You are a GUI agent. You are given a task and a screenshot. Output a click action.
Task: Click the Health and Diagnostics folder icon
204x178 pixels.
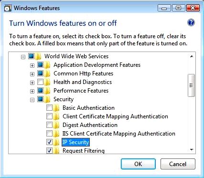(x=47, y=82)
